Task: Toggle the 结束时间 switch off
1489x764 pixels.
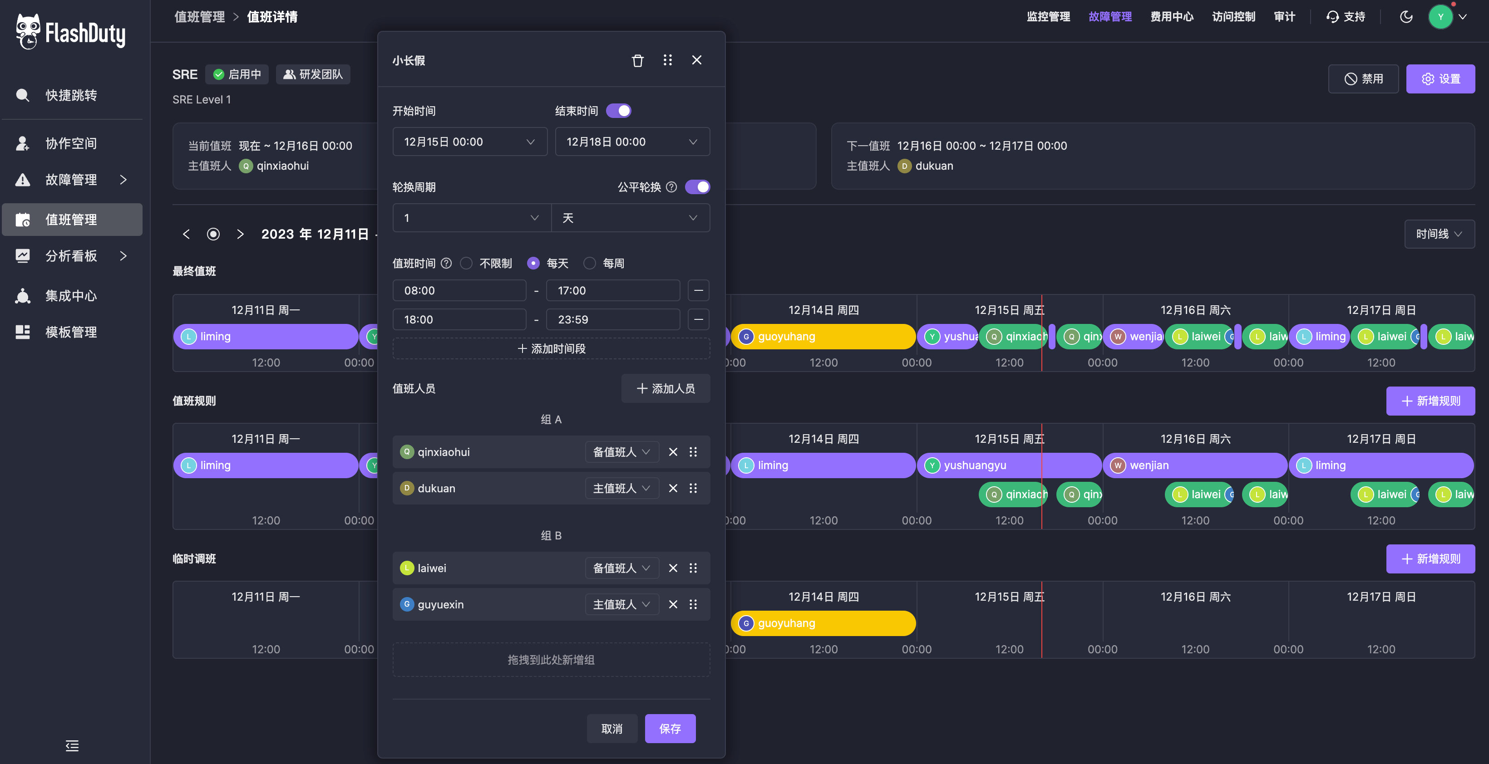Action: 618,110
